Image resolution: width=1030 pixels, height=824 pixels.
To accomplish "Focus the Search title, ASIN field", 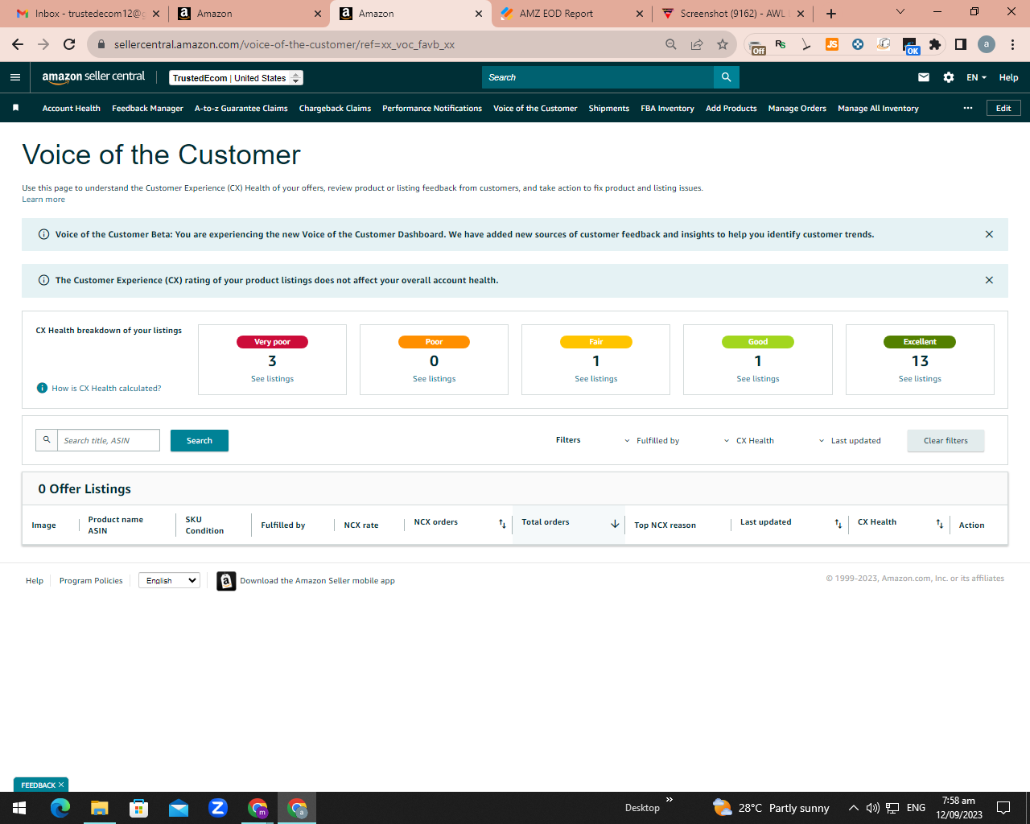I will click(108, 440).
